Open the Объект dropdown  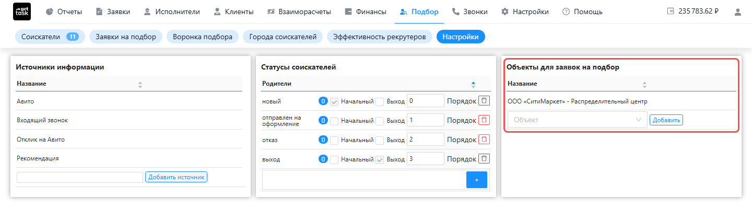click(578, 120)
